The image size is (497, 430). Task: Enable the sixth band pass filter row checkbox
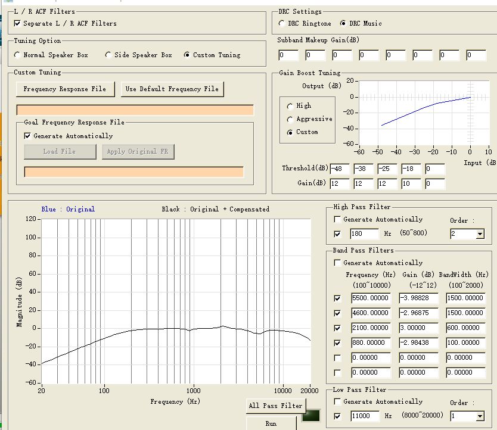coord(337,373)
